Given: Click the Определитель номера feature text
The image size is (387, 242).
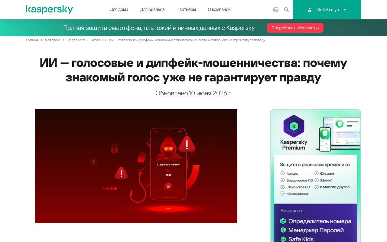Looking at the screenshot, I should pyautogui.click(x=320, y=221).
